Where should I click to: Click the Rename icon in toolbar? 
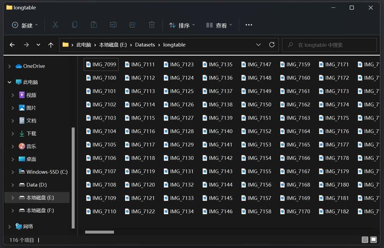click(113, 25)
